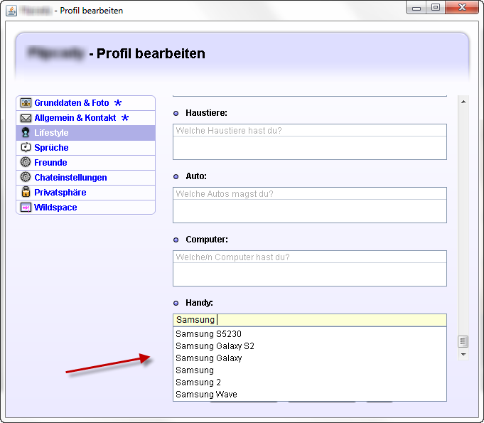This screenshot has width=484, height=423.
Task: Choose suggestion Samsung S5230
Action: (310, 334)
